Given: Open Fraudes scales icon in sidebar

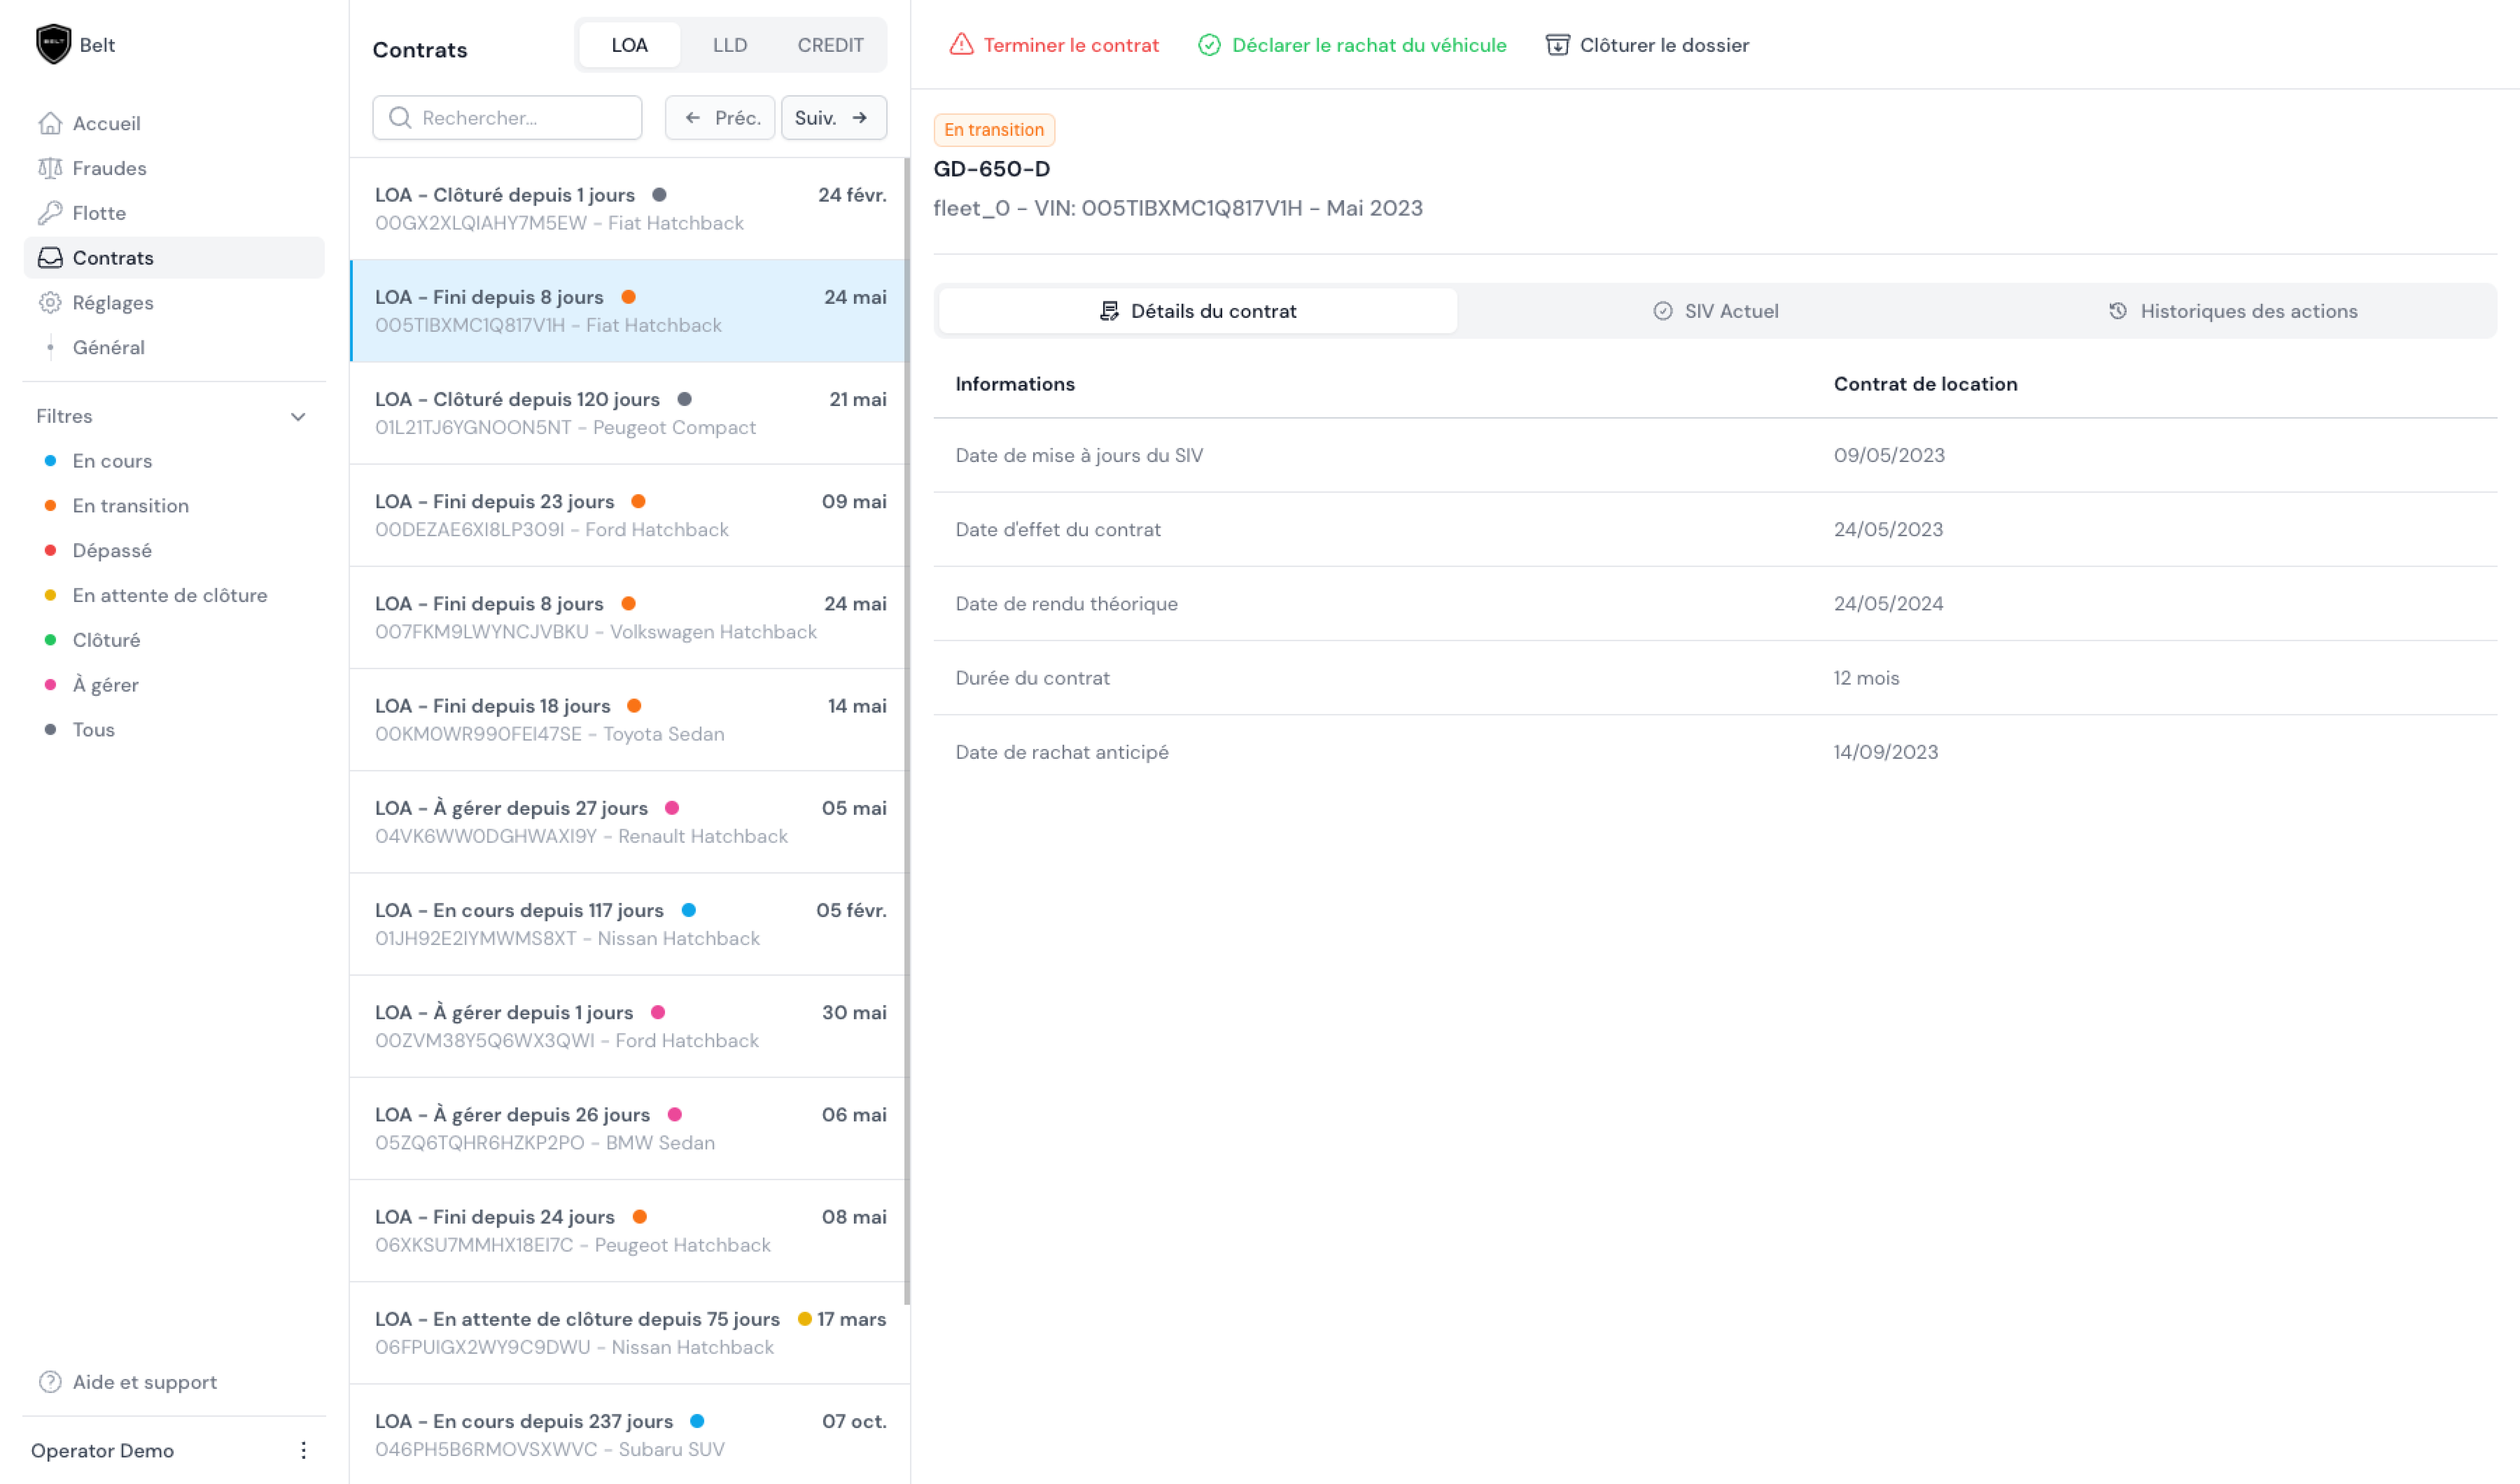Looking at the screenshot, I should (50, 168).
